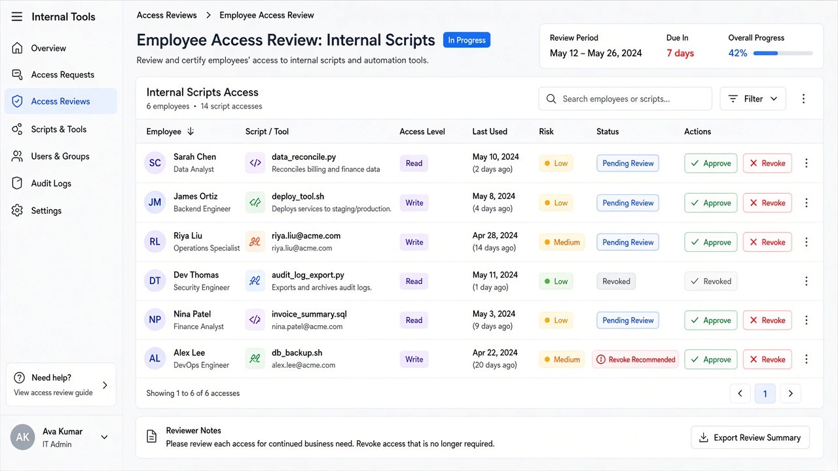Open Alex Lee's avatar AL

click(x=155, y=358)
